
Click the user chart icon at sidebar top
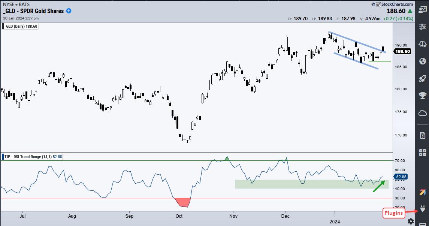[x=422, y=9]
